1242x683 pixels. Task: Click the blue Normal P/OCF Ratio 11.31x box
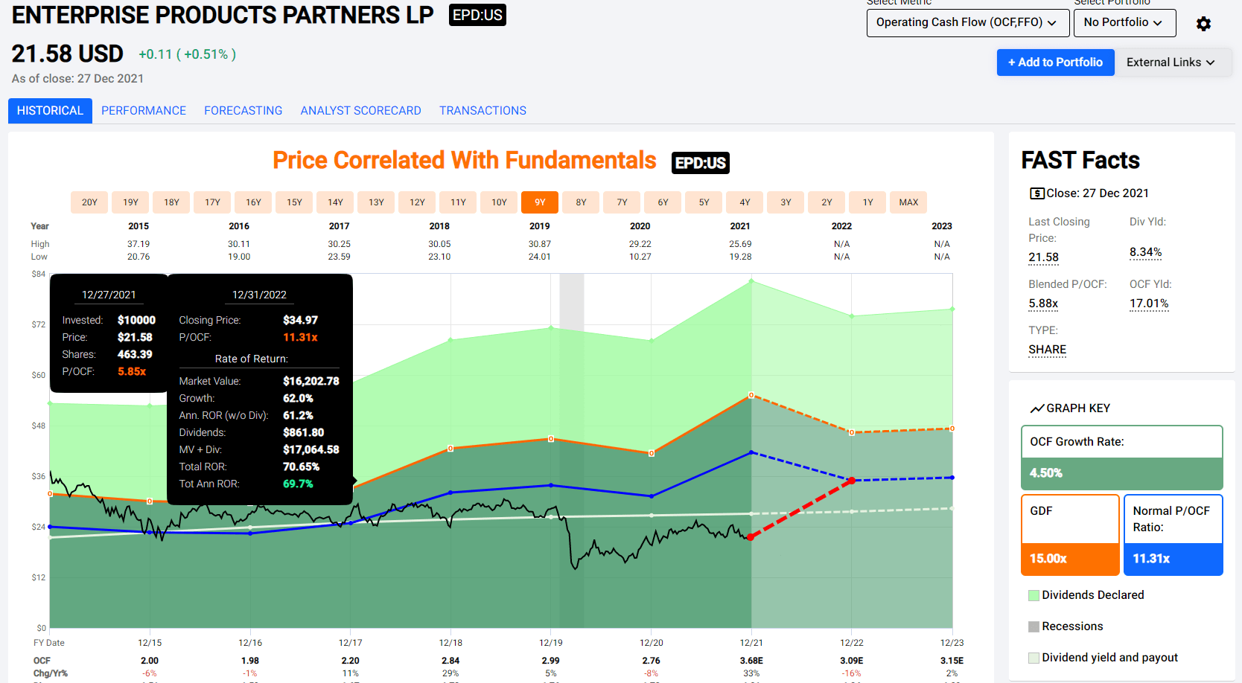(x=1173, y=559)
